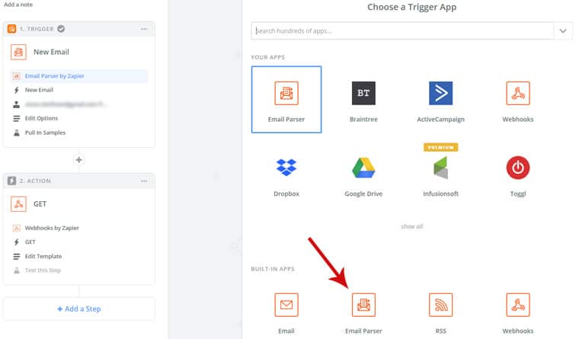The width and height of the screenshot is (576, 339).
Task: Click plus connector between steps
Action: tap(79, 160)
